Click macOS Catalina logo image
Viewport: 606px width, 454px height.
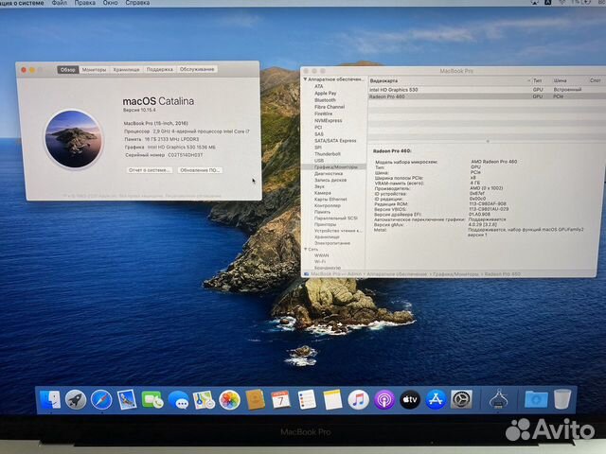[74, 139]
